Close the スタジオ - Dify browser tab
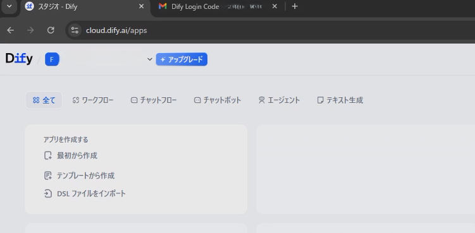 142,6
